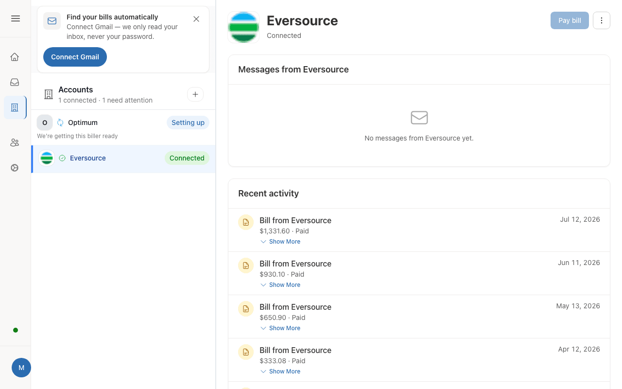Click the Connected badge in list
The height and width of the screenshot is (389, 622).
(187, 158)
